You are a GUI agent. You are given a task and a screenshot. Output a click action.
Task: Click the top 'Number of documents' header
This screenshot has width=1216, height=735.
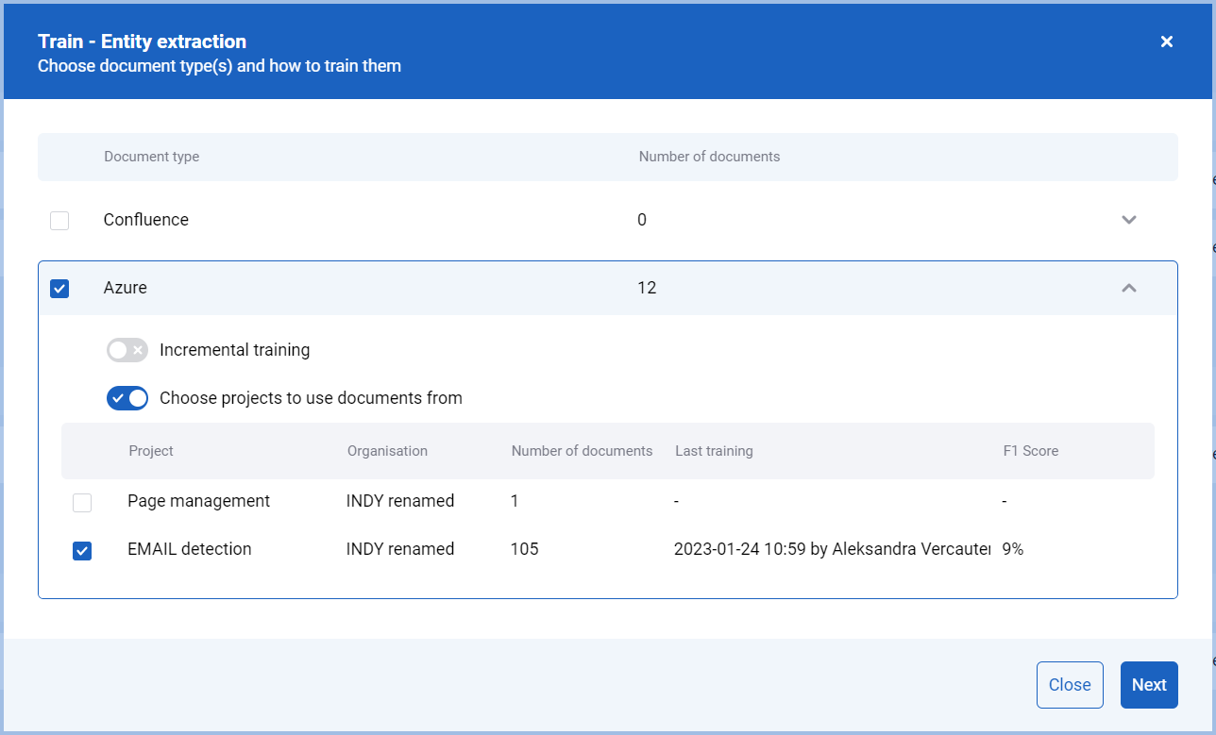tap(710, 157)
